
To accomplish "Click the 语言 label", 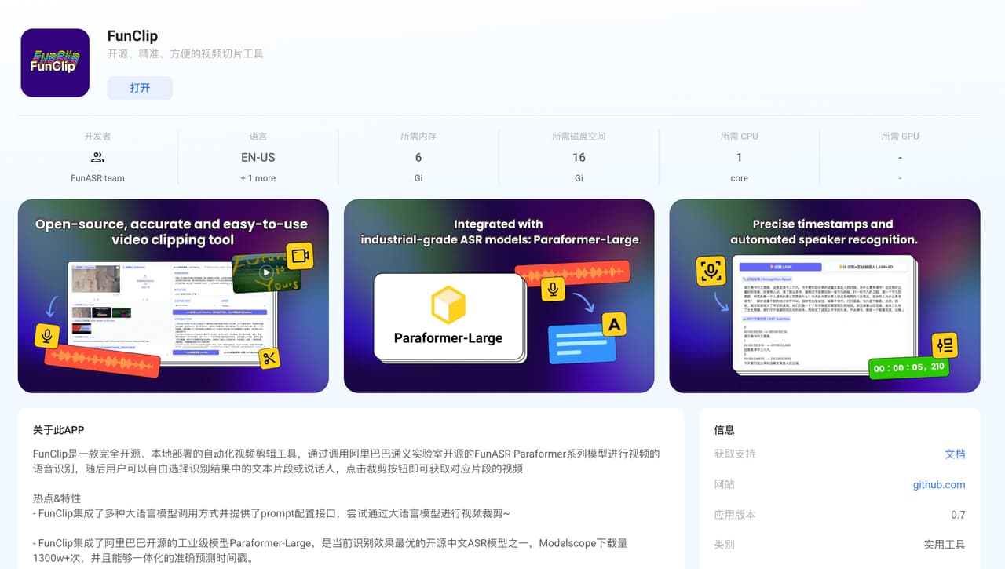I will tap(258, 137).
